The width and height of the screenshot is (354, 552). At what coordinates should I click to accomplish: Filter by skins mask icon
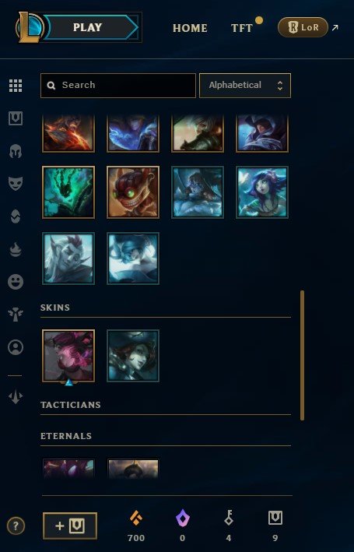pos(16,184)
